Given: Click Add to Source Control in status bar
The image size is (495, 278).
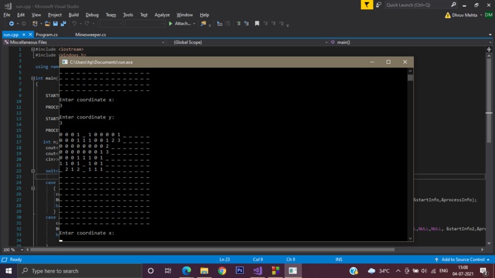Looking at the screenshot, I should click(463, 260).
